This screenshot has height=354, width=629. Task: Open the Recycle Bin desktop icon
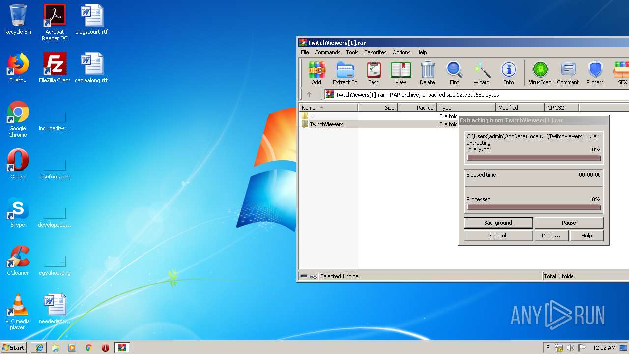pyautogui.click(x=18, y=20)
